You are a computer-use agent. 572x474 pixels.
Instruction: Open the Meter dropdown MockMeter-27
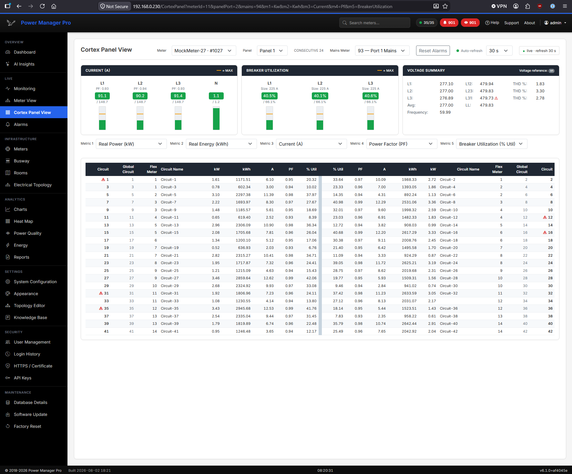(204, 51)
